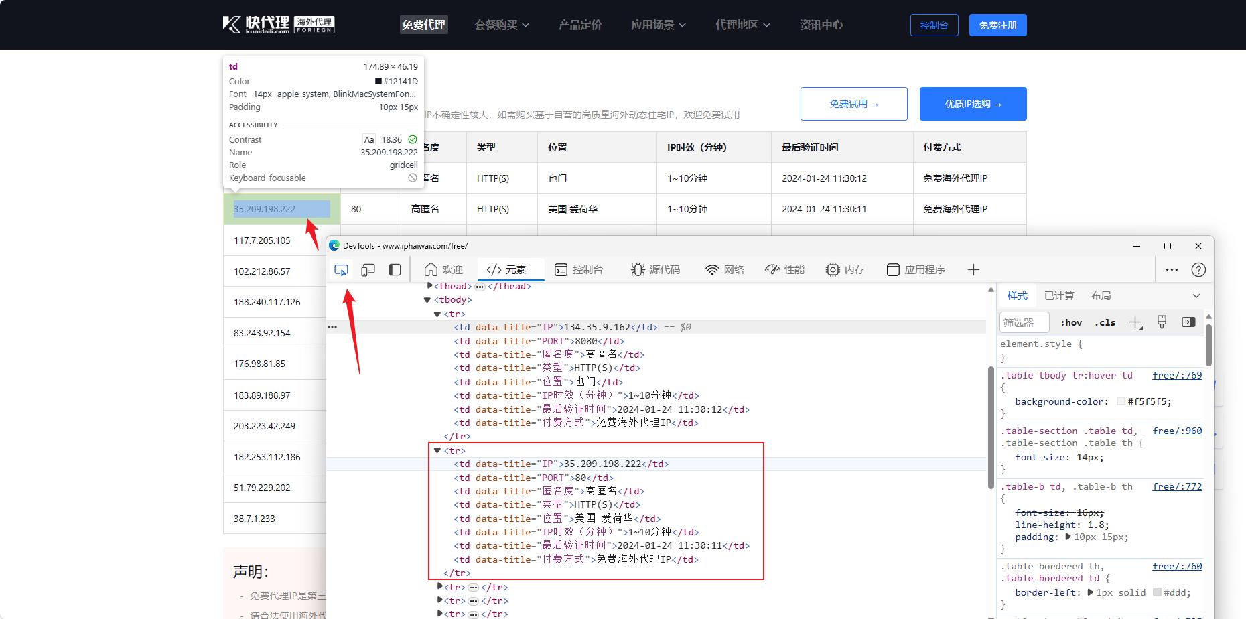
Task: Expand the first collapsed tr below the highlighted row
Action: click(x=440, y=587)
